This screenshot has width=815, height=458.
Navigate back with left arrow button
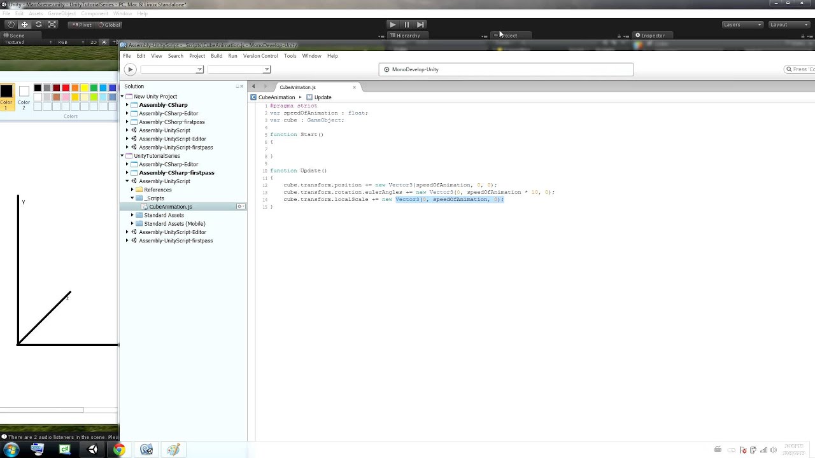point(253,87)
